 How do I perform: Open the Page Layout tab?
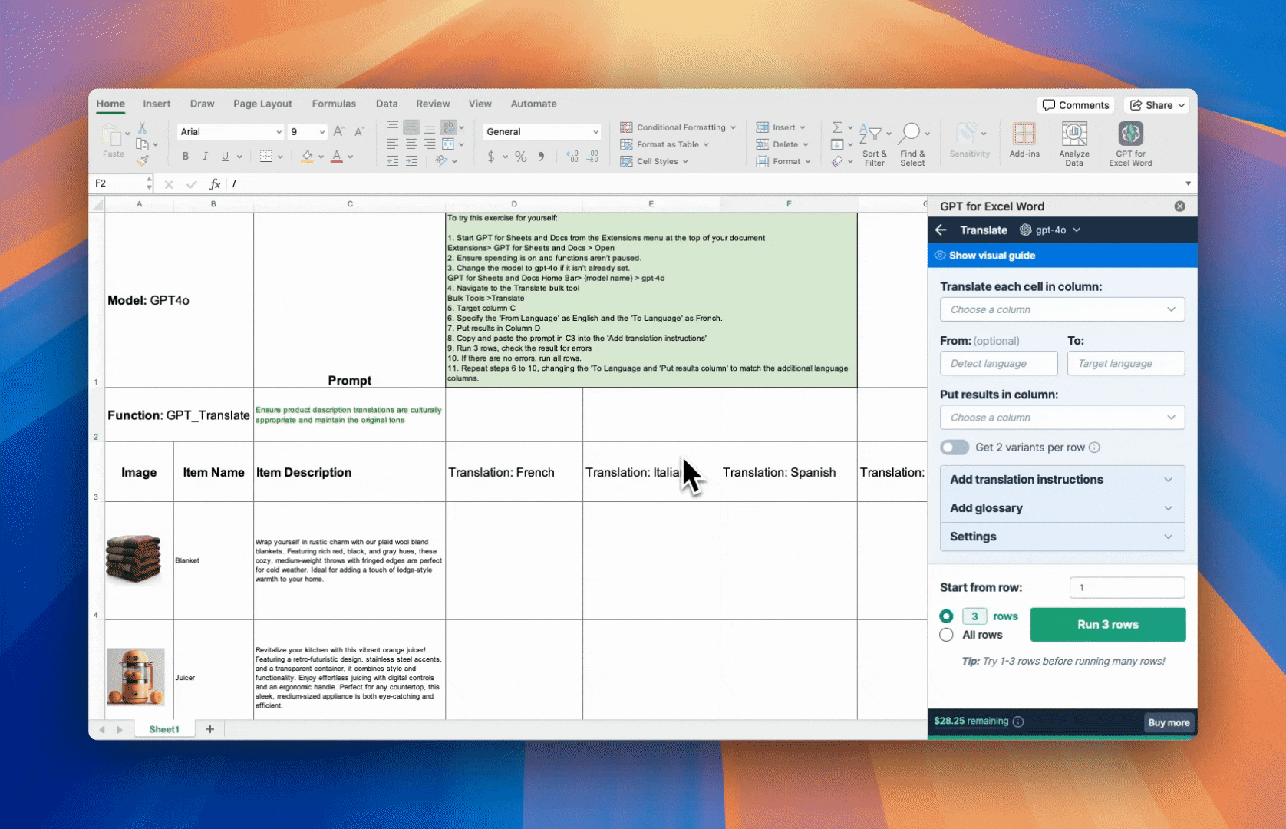262,104
